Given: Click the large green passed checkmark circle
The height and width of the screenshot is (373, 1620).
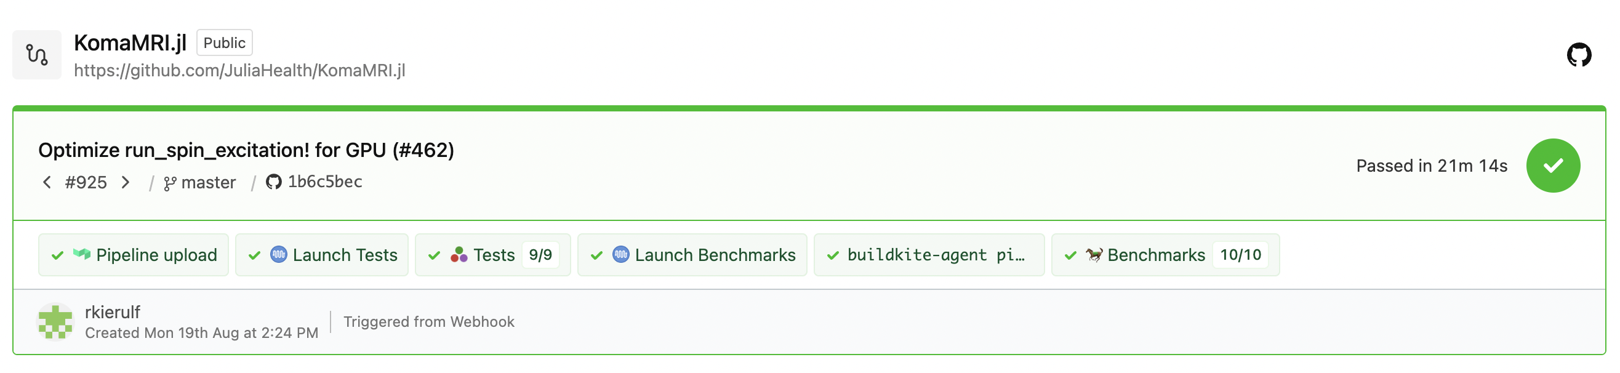Looking at the screenshot, I should (x=1553, y=166).
